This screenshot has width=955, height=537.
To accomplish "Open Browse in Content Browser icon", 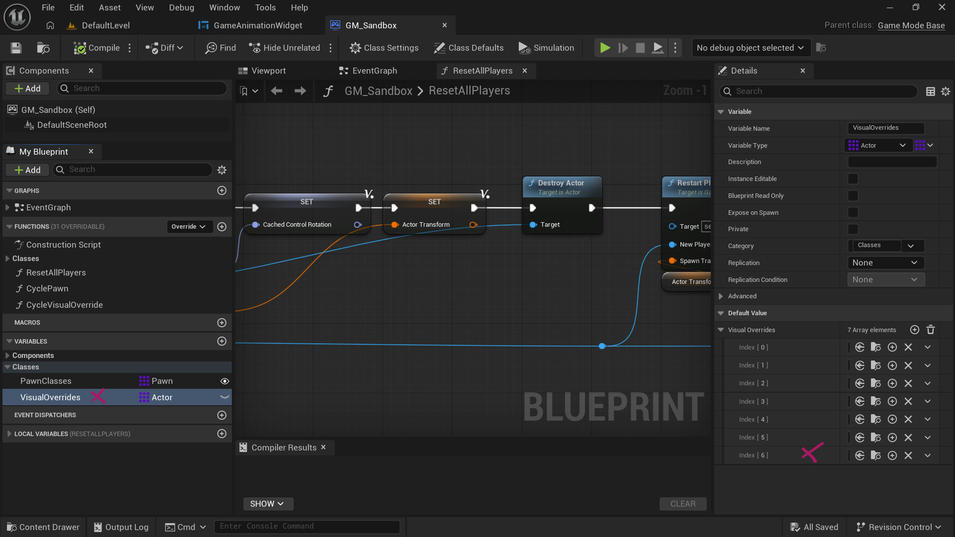I will pyautogui.click(x=43, y=48).
